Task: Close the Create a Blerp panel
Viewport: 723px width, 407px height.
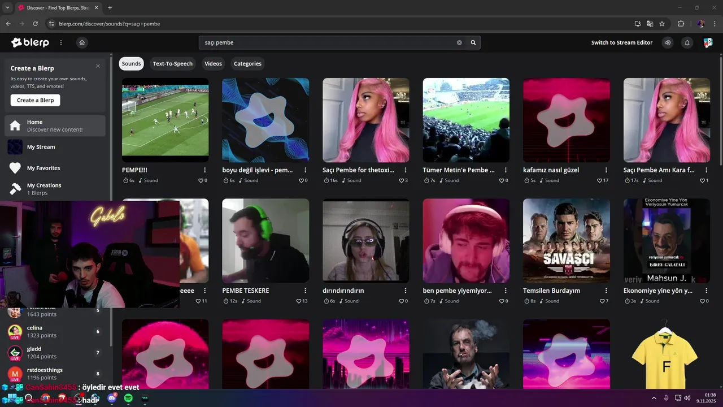Action: (98, 66)
